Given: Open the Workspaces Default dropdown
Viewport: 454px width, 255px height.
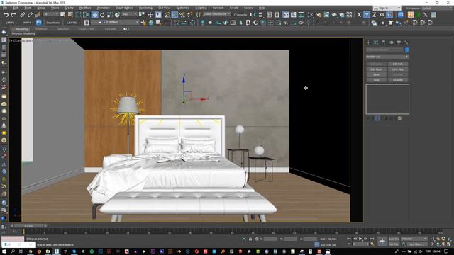Looking at the screenshot, I should [437, 8].
